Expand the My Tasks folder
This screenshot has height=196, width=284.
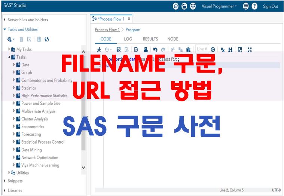pyautogui.click(x=9, y=49)
